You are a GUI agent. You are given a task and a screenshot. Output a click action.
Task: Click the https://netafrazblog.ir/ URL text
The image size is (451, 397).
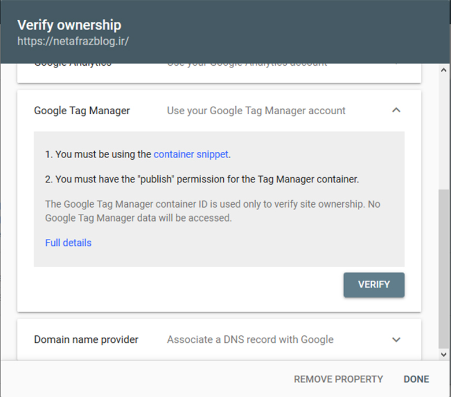click(73, 41)
